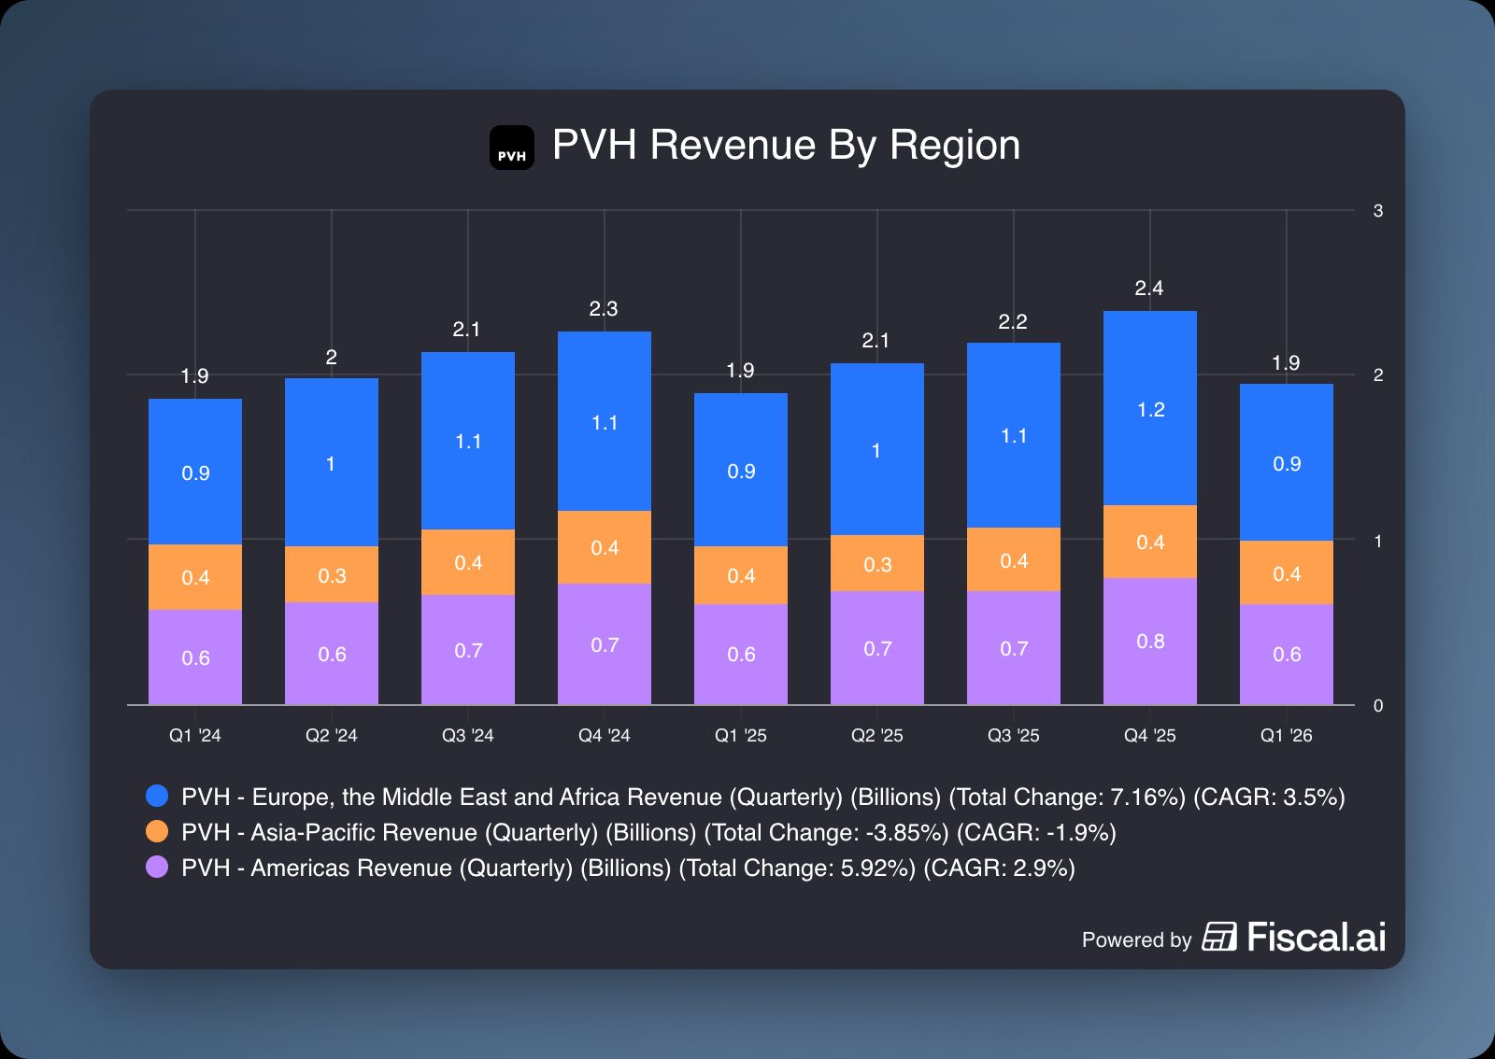This screenshot has width=1495, height=1059.
Task: Click the Q3 '25 axis label
Action: point(1014,735)
